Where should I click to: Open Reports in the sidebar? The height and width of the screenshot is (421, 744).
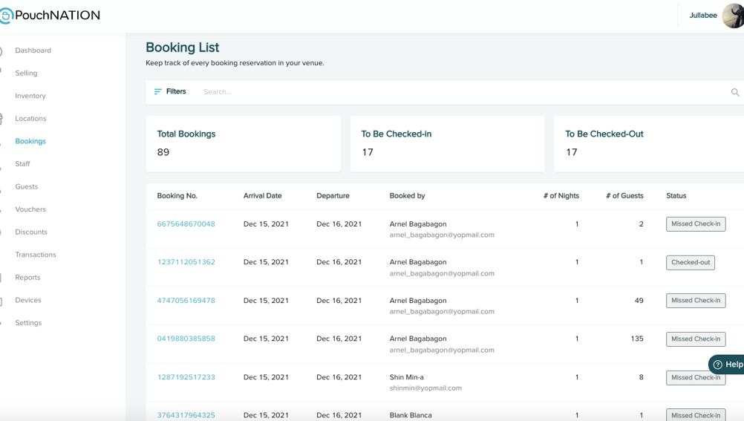tap(27, 278)
